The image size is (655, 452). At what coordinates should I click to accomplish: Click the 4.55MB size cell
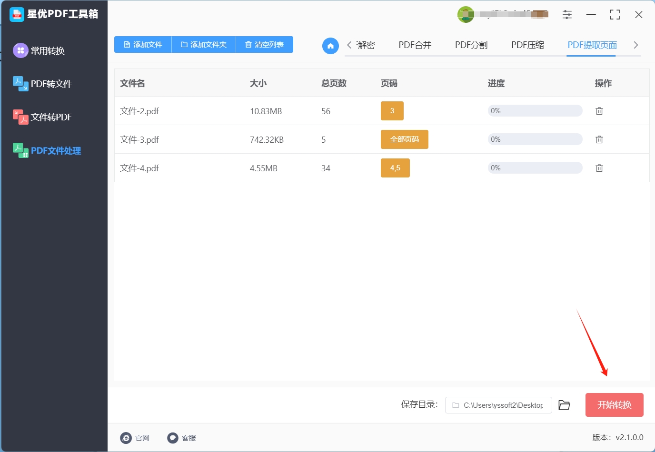[264, 168]
